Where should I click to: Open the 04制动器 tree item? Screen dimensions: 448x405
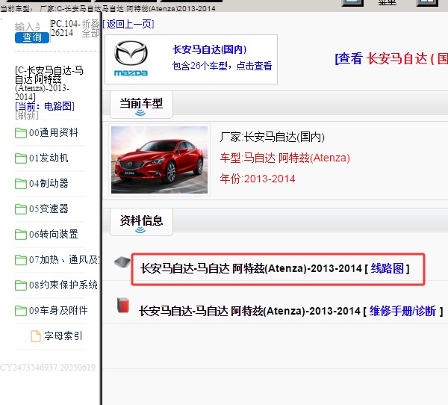[x=49, y=183]
